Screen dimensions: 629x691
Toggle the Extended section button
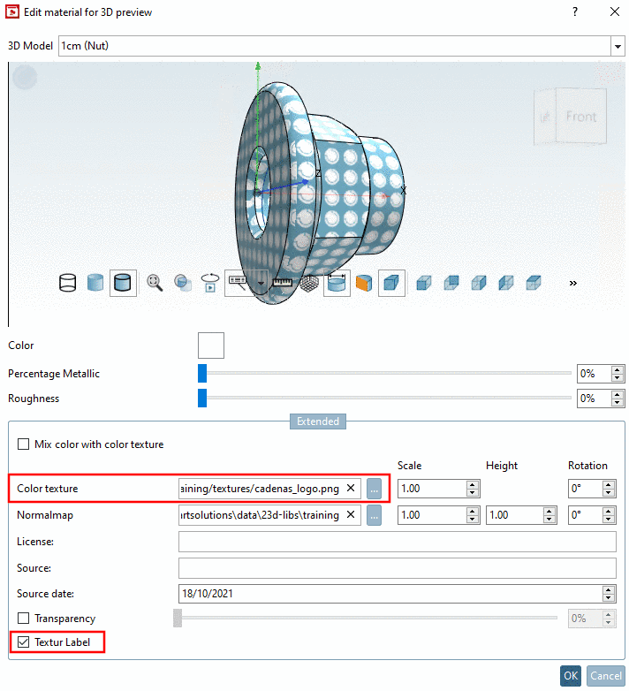317,421
